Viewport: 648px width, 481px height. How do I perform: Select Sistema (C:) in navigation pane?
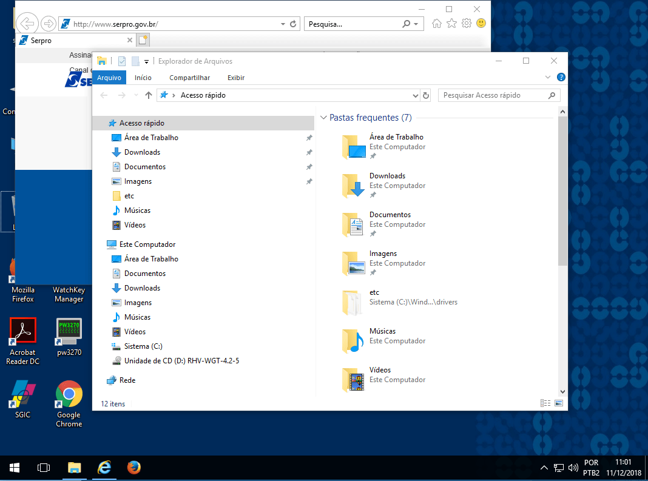coord(143,346)
